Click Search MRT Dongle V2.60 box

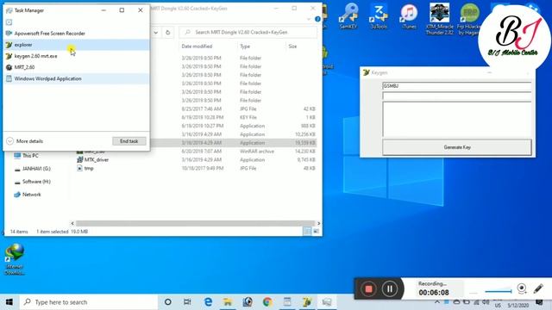click(248, 33)
